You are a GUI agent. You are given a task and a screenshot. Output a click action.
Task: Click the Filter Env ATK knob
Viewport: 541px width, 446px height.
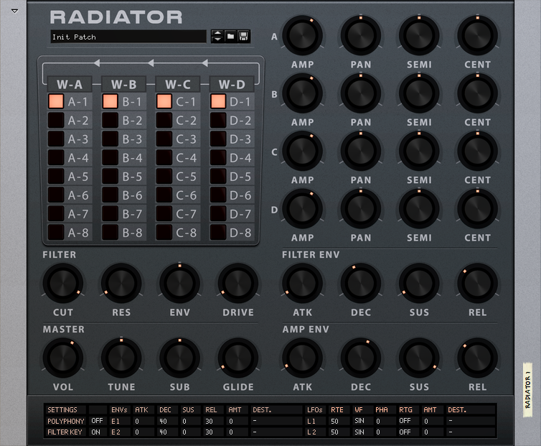tap(303, 283)
